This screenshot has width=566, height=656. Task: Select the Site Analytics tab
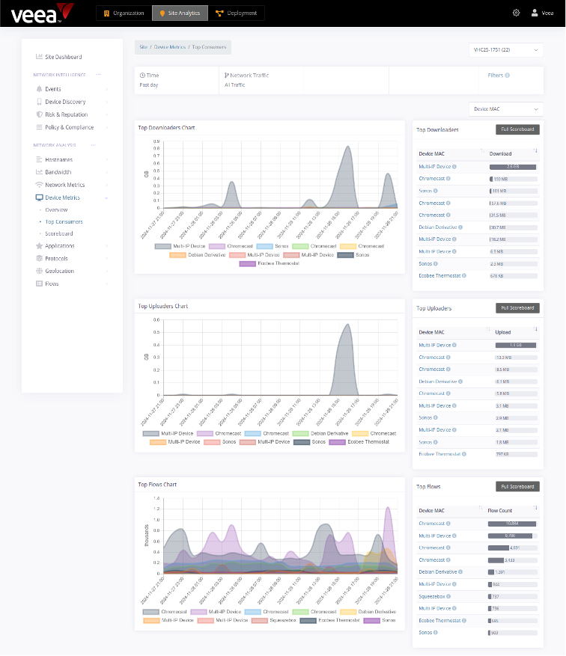pos(180,13)
